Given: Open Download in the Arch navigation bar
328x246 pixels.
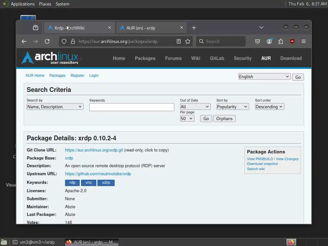Looking at the screenshot, I should [291, 58].
